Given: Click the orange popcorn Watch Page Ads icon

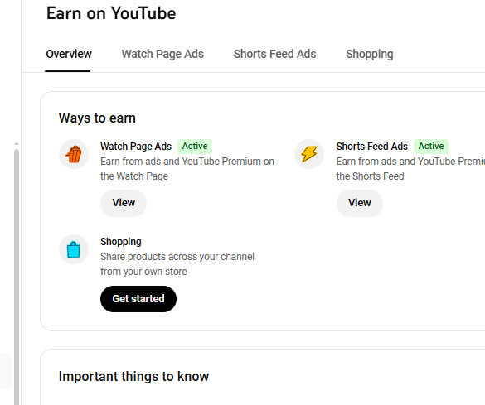Looking at the screenshot, I should pyautogui.click(x=74, y=154).
